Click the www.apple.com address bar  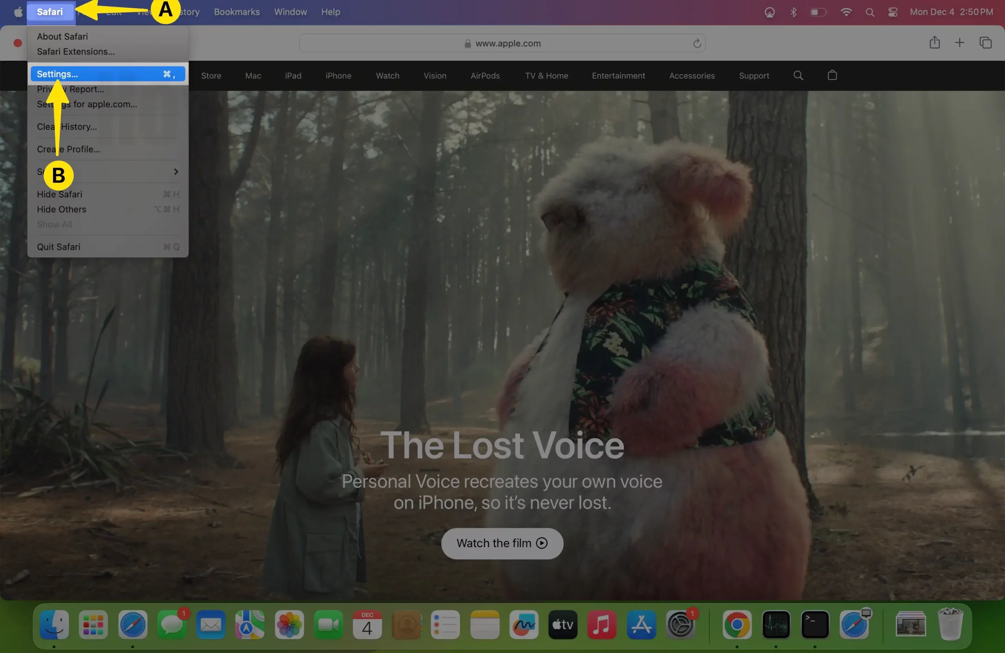pos(502,43)
